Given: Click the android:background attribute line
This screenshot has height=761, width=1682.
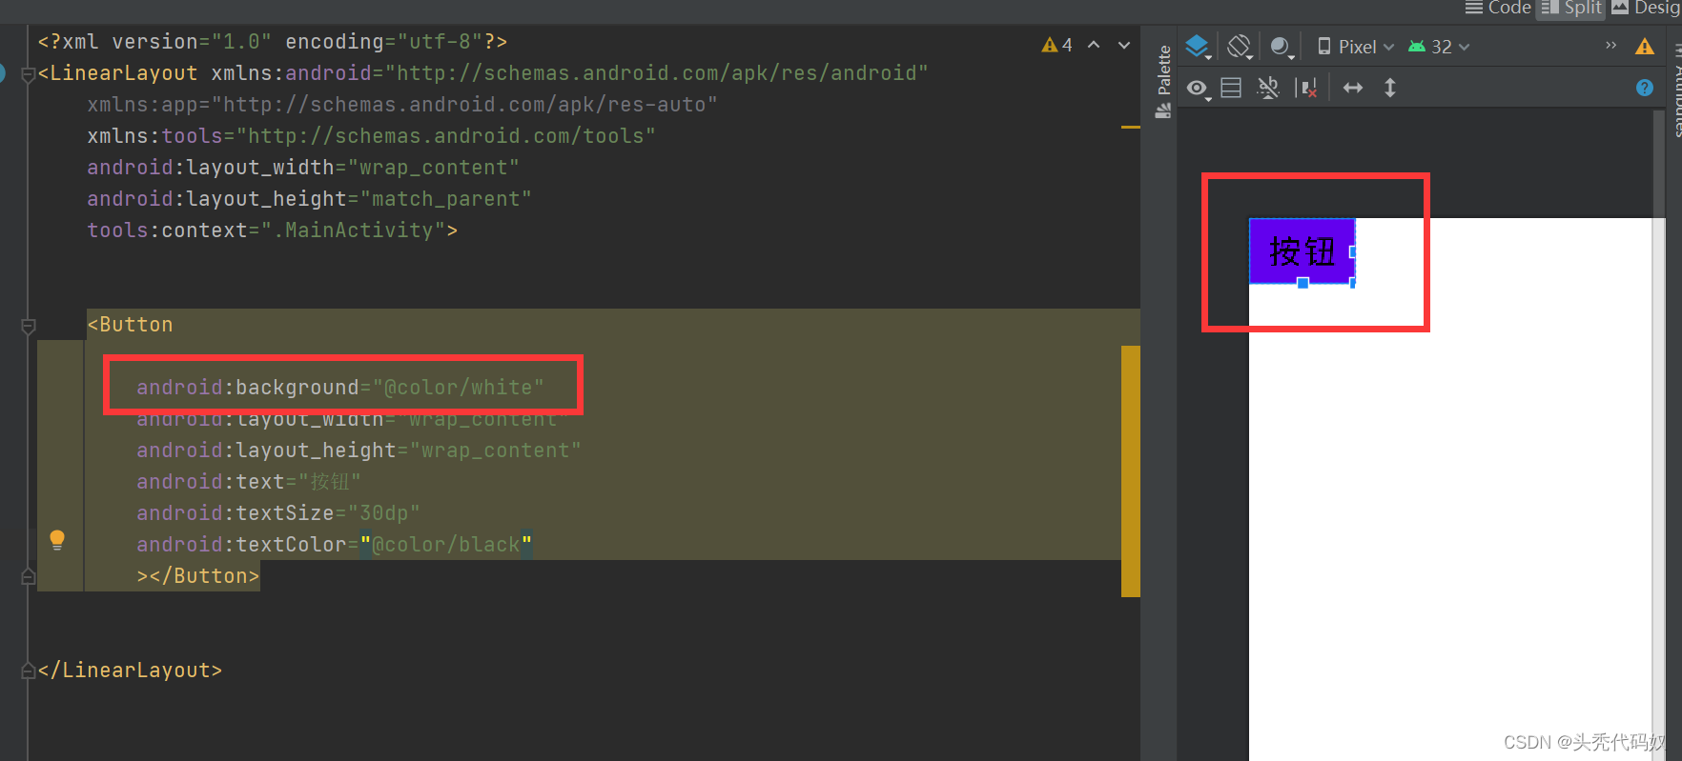Looking at the screenshot, I should click(x=339, y=388).
